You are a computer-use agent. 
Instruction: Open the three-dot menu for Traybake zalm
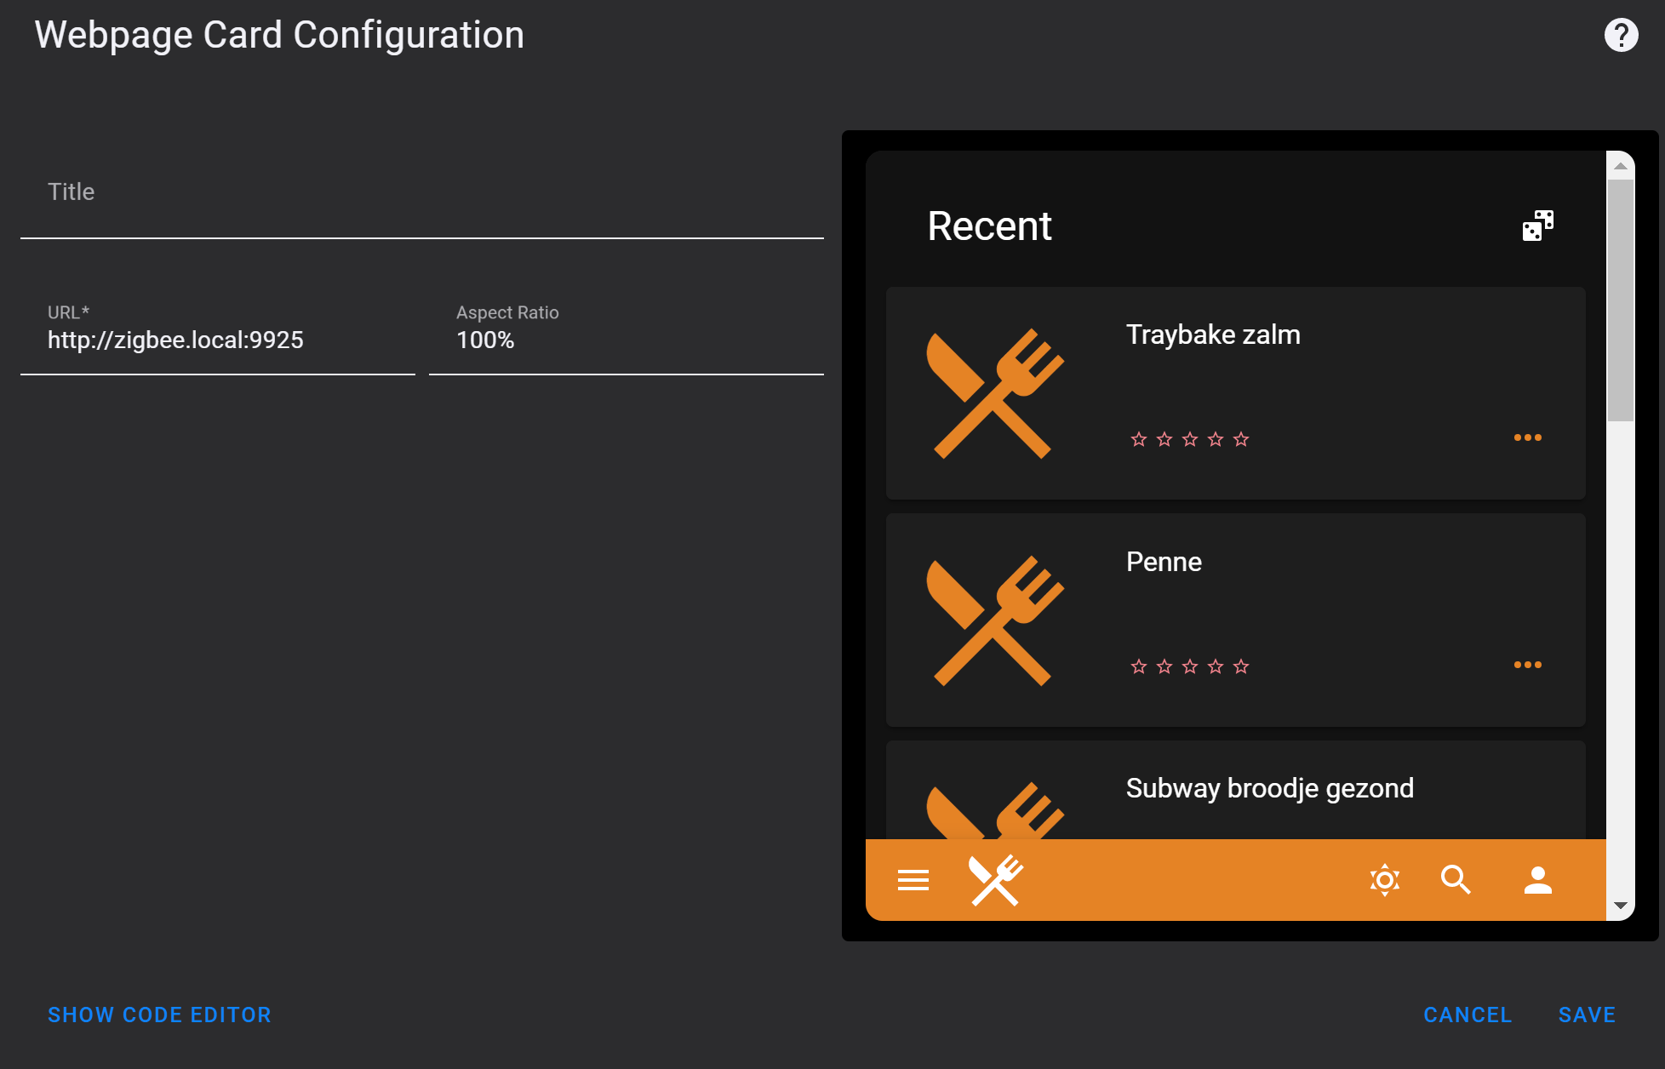(x=1527, y=437)
